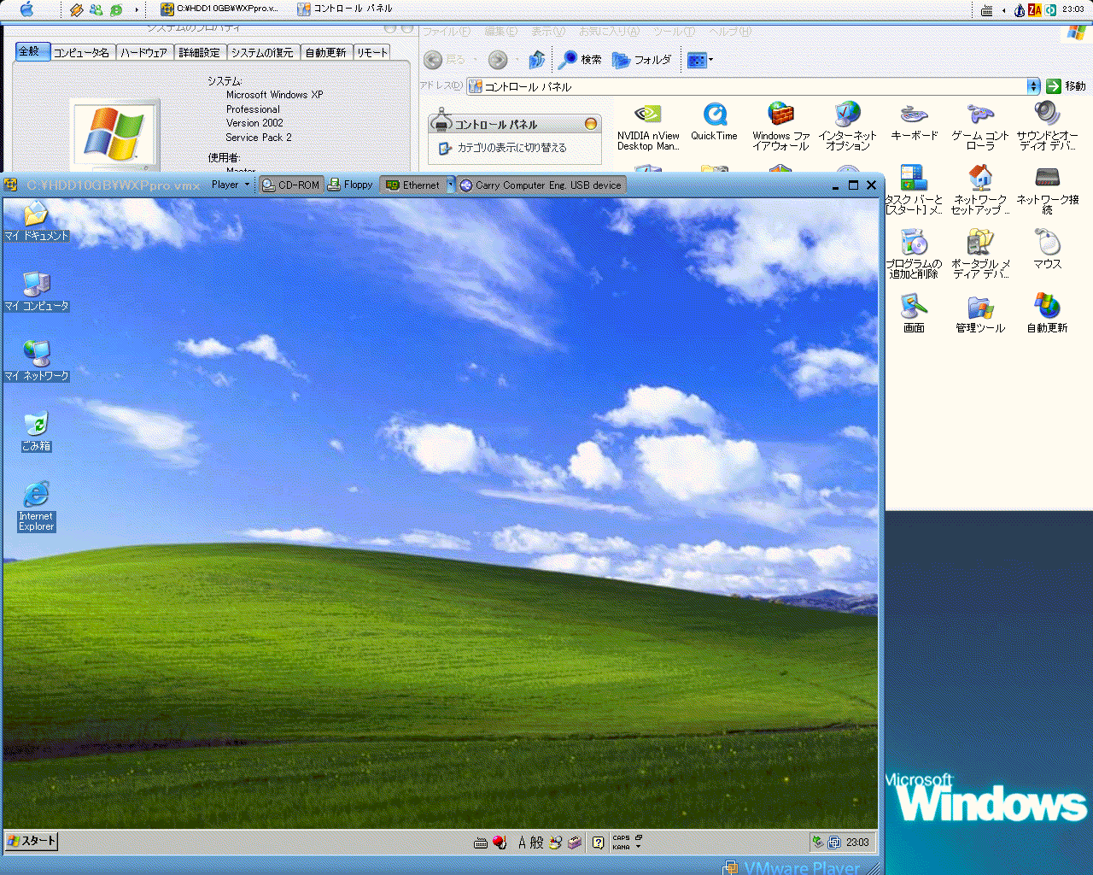The width and height of the screenshot is (1093, 875).
Task: Switch to the システムの復元 tab
Action: [x=262, y=52]
